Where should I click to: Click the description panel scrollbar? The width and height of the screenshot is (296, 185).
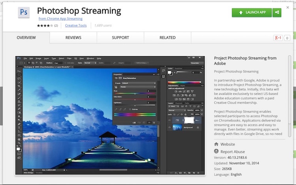point(290,96)
